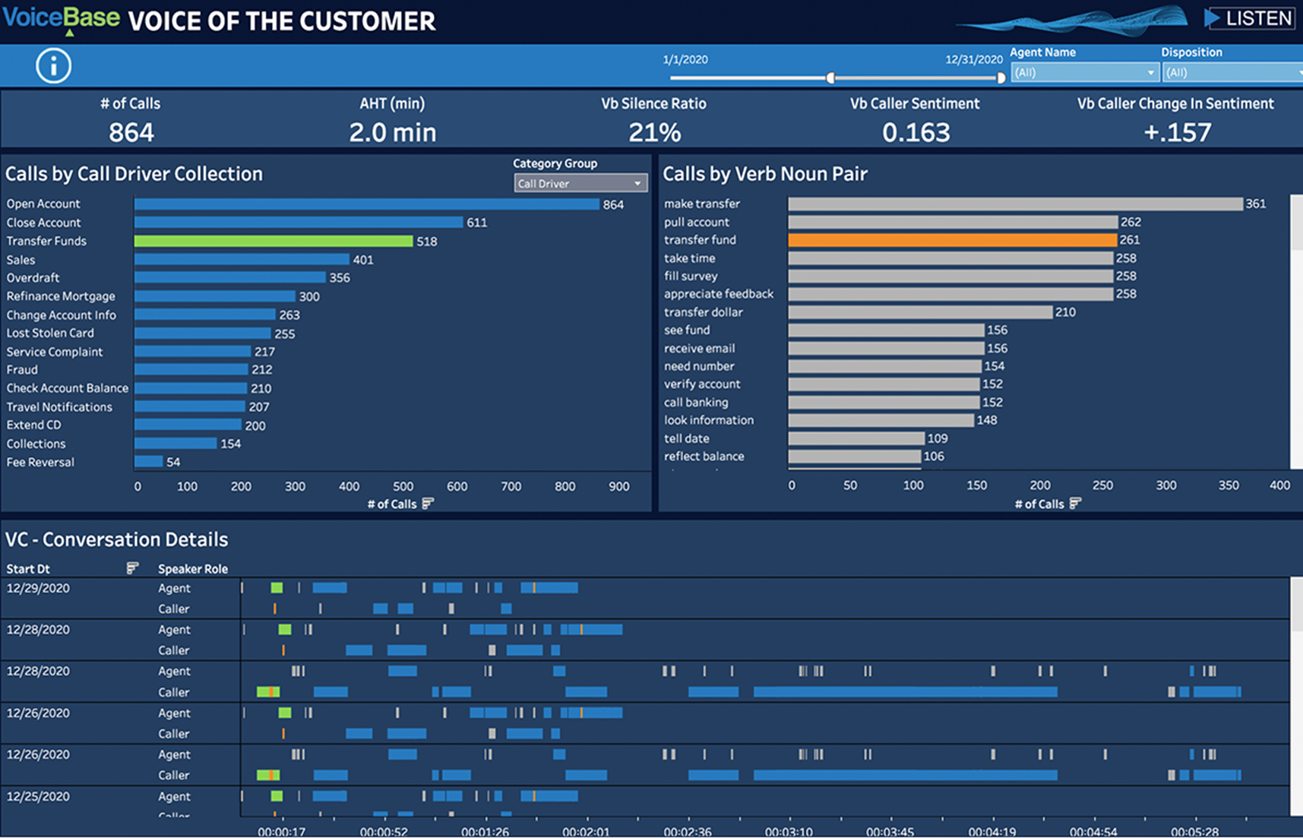Expand the Category Group dropdown showing Call Driver

pos(580,183)
